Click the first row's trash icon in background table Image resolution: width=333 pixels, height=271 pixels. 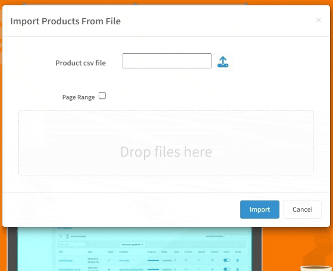[x=238, y=260]
